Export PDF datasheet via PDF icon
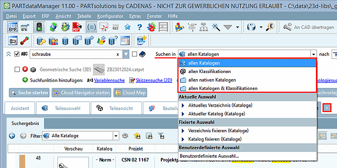This screenshot has height=168, width=337. coord(77,27)
